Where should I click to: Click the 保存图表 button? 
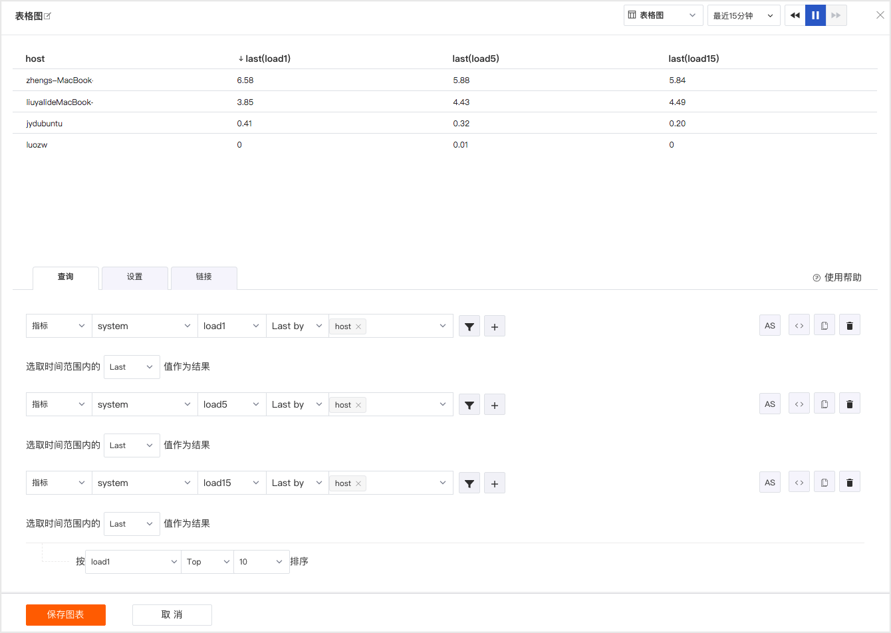click(x=66, y=615)
